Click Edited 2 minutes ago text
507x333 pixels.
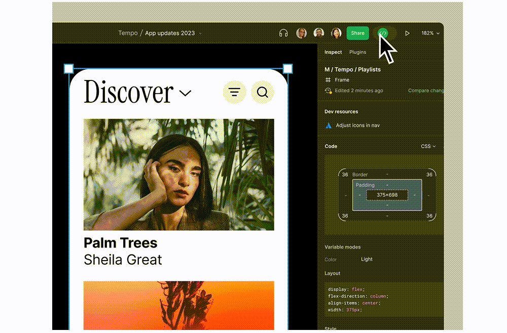(x=359, y=91)
